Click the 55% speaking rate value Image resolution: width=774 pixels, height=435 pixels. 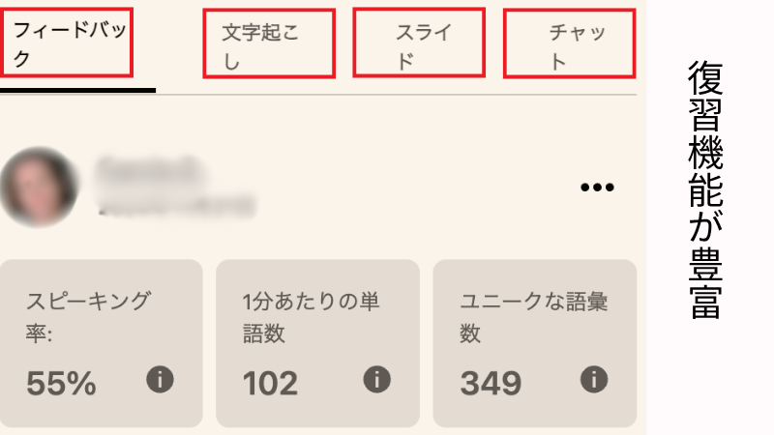point(61,383)
